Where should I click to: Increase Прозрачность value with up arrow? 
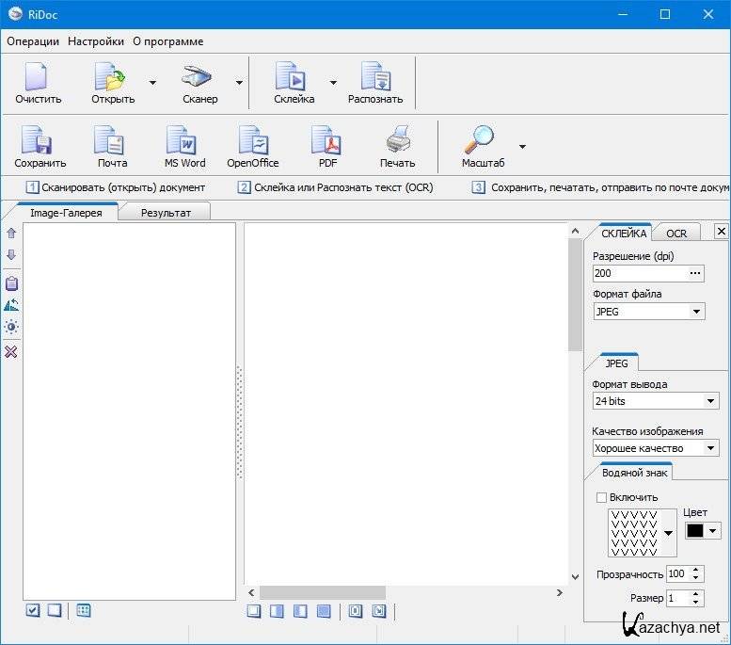(696, 570)
